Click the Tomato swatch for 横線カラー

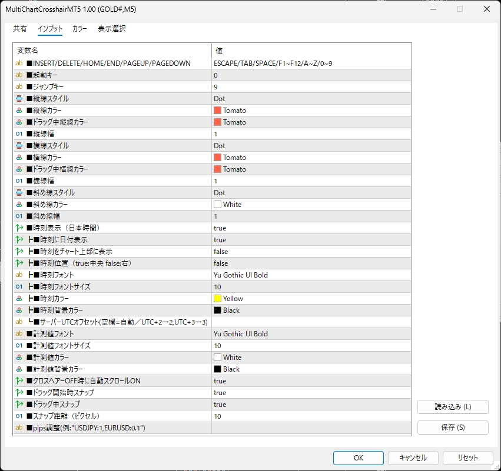pyautogui.click(x=217, y=158)
